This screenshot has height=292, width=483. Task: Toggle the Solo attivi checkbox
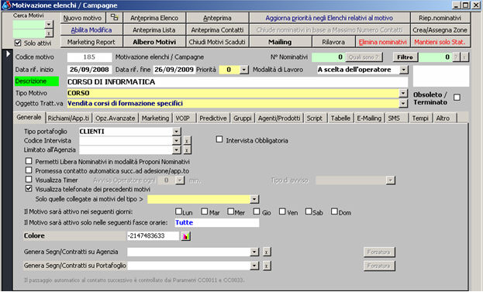pos(18,43)
